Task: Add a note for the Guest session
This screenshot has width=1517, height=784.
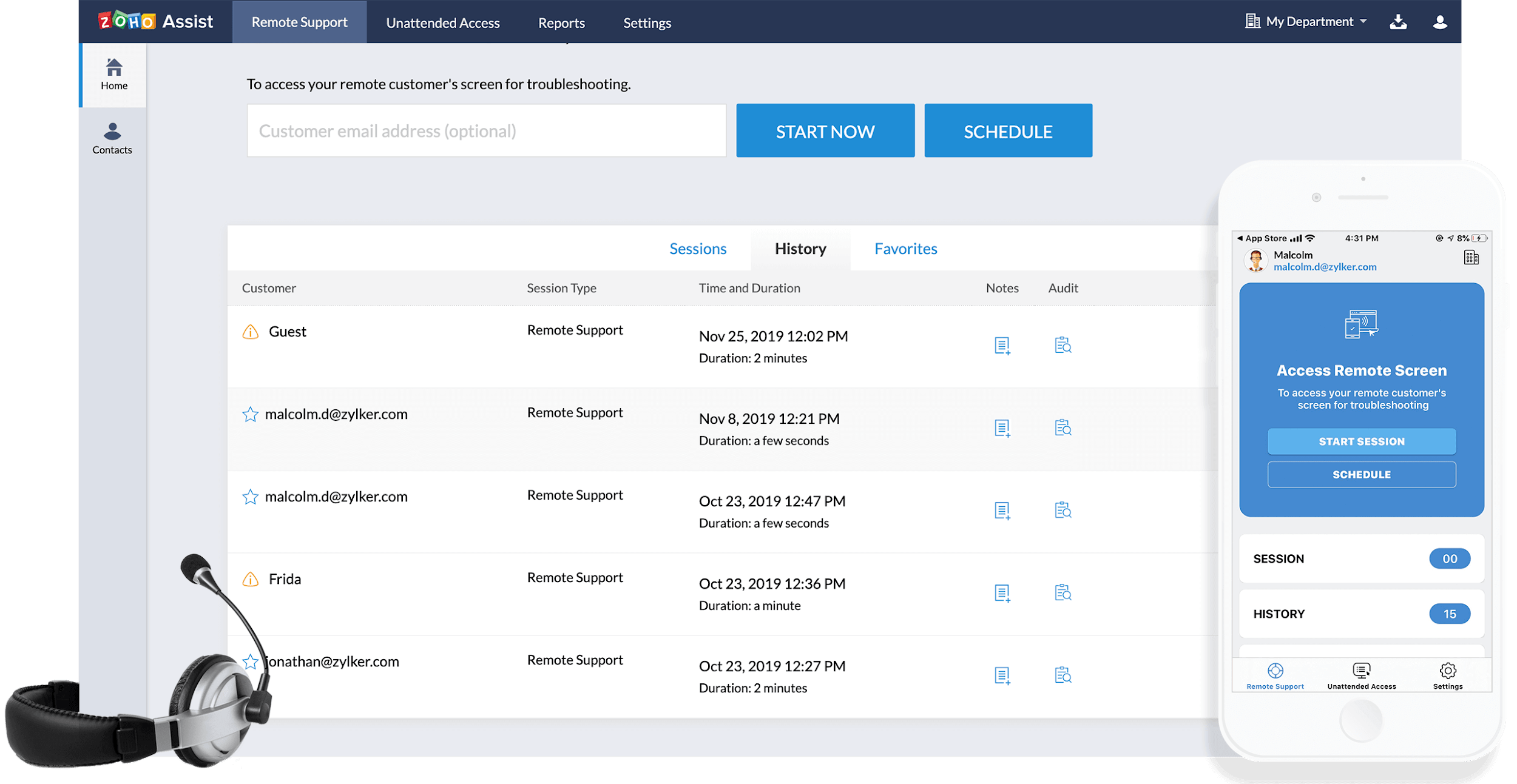Action: (1001, 346)
